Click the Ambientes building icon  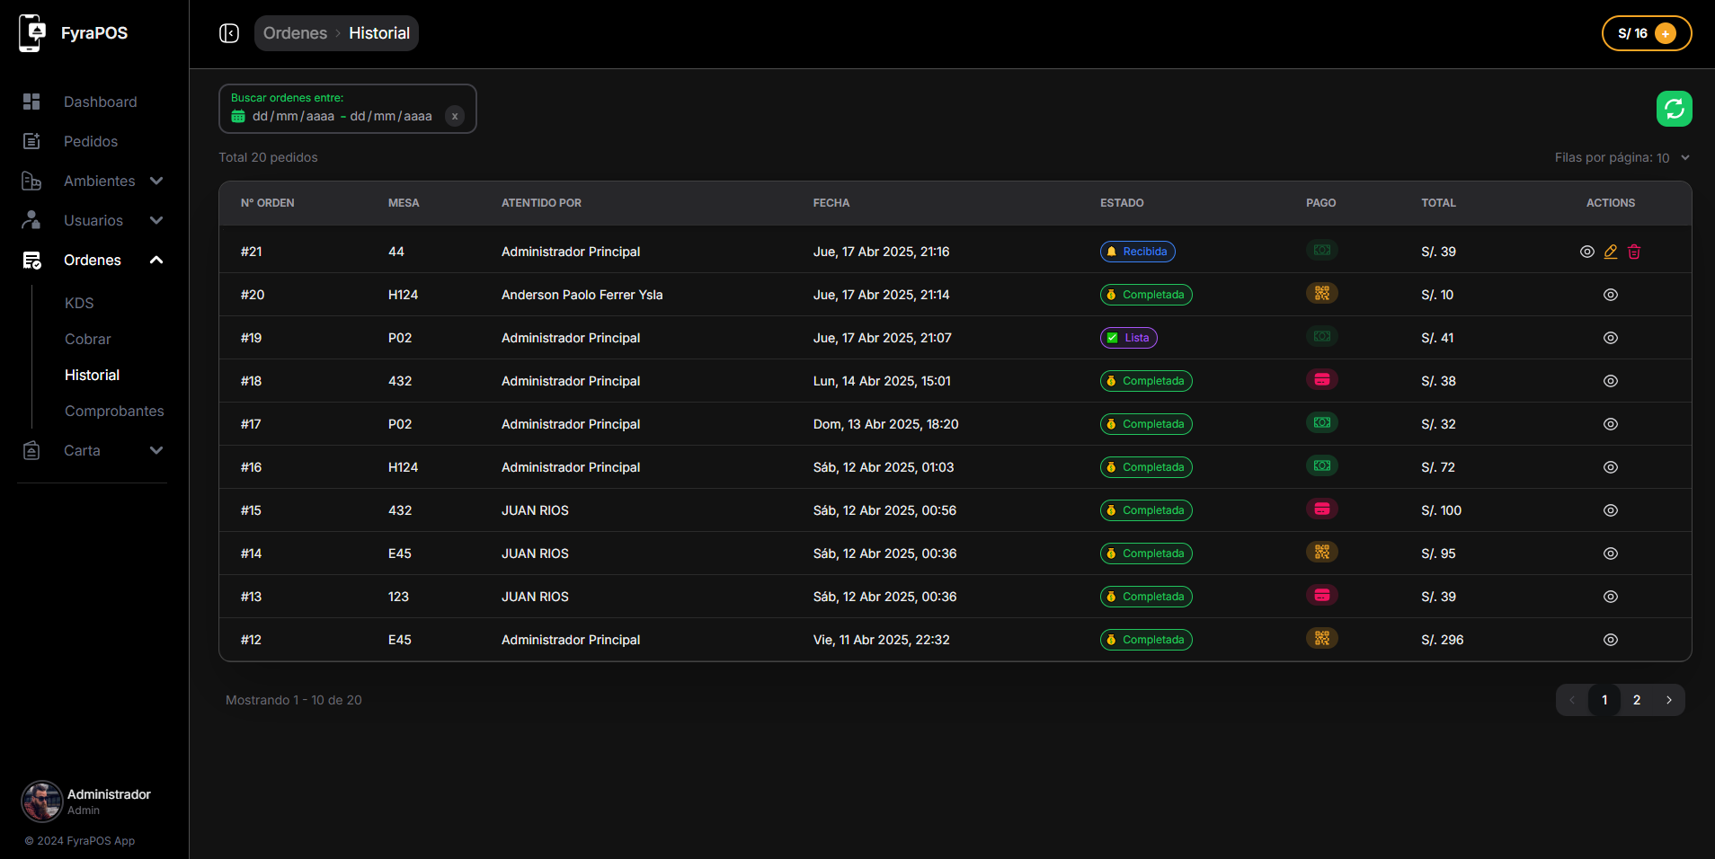tap(31, 181)
